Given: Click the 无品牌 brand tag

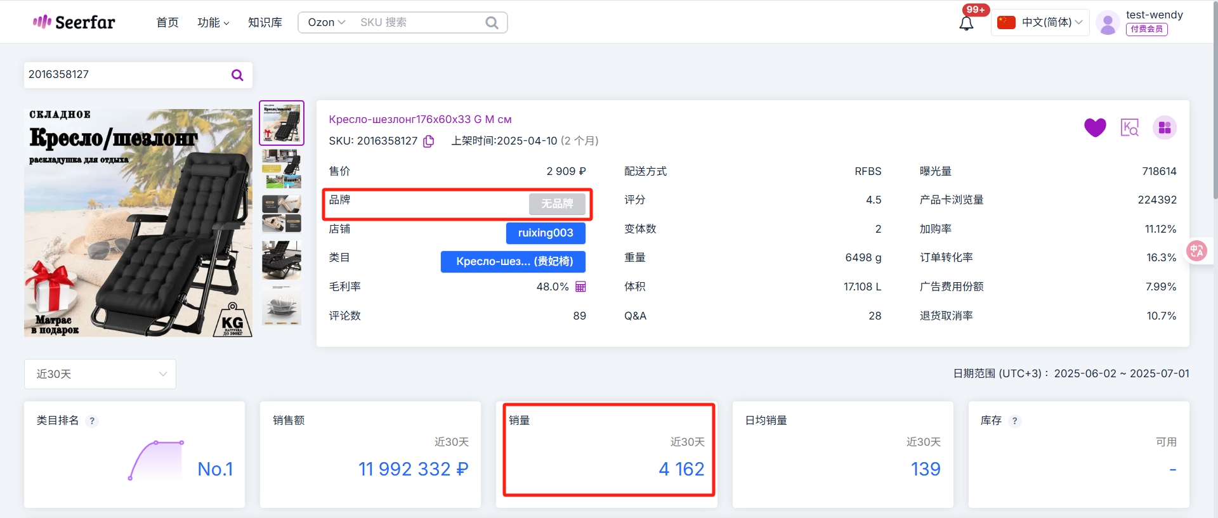Looking at the screenshot, I should coord(557,204).
